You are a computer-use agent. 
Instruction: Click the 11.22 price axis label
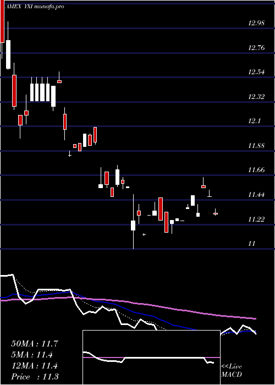[x=256, y=219]
